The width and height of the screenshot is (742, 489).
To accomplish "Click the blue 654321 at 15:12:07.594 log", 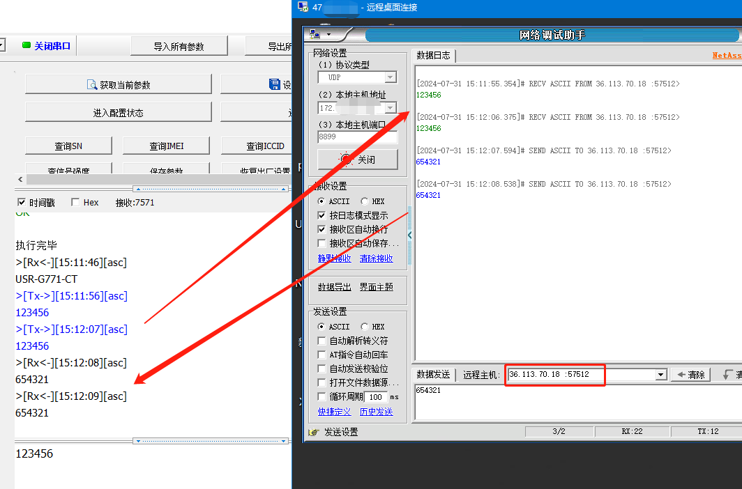I will (428, 162).
